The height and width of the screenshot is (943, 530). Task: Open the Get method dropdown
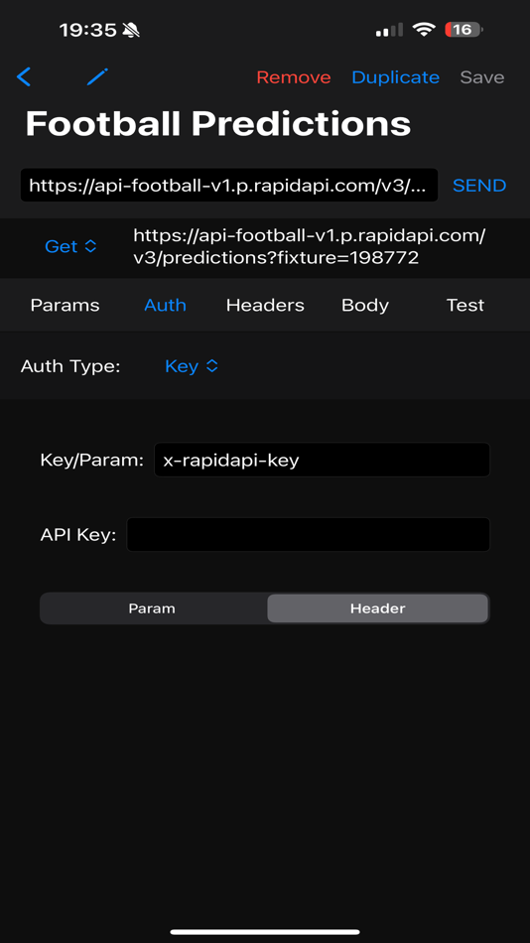[x=70, y=246]
